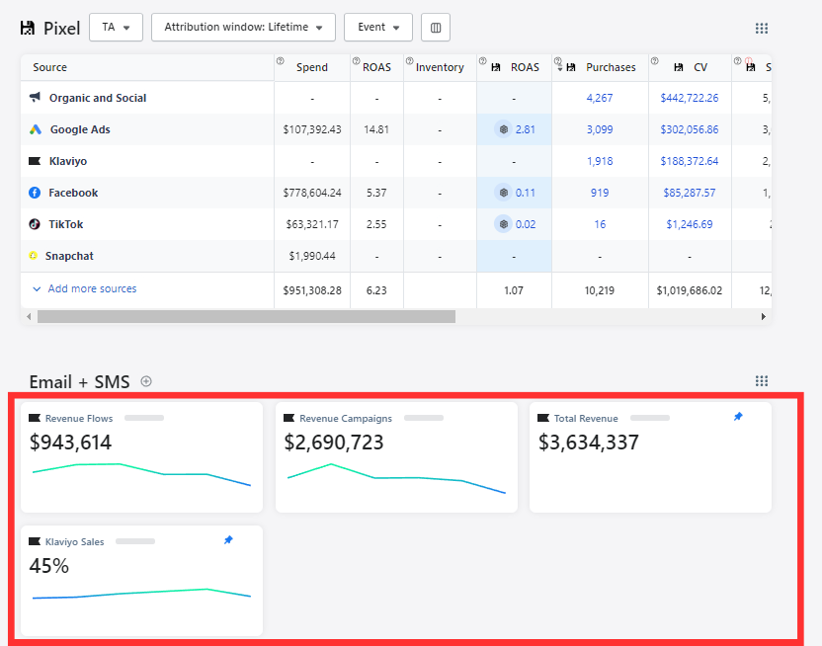
Task: Open the Revenue Flows tile
Action: [x=141, y=457]
